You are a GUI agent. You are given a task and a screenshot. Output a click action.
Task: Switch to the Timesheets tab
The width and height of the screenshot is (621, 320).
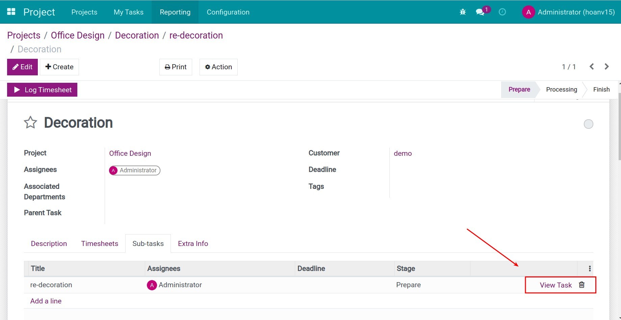[x=100, y=244]
